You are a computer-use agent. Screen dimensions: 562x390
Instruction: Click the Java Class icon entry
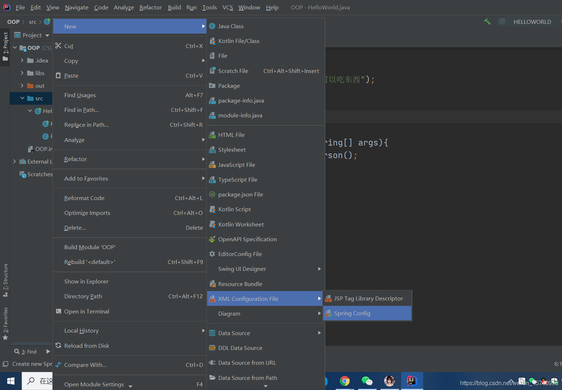pos(213,26)
